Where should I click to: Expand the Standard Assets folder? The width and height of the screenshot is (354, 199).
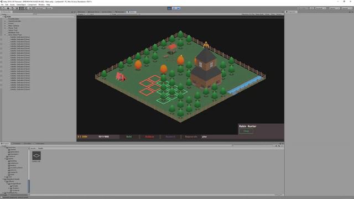coord(3,179)
